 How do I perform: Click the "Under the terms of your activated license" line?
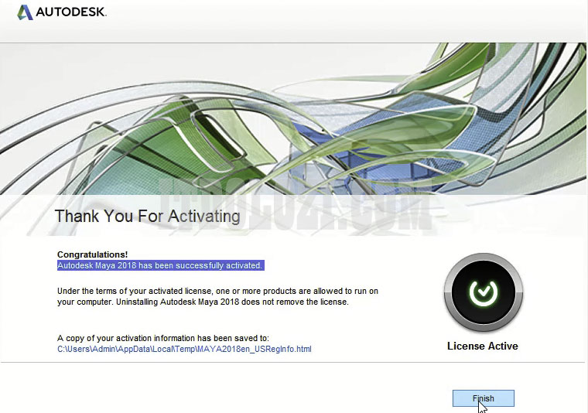pyautogui.click(x=217, y=291)
